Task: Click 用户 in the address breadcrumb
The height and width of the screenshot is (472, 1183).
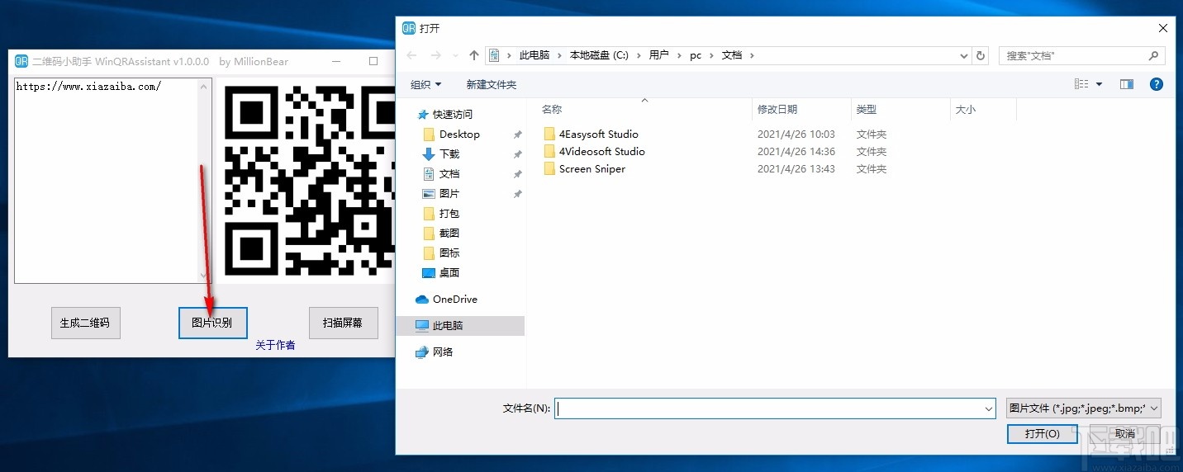Action: click(658, 55)
